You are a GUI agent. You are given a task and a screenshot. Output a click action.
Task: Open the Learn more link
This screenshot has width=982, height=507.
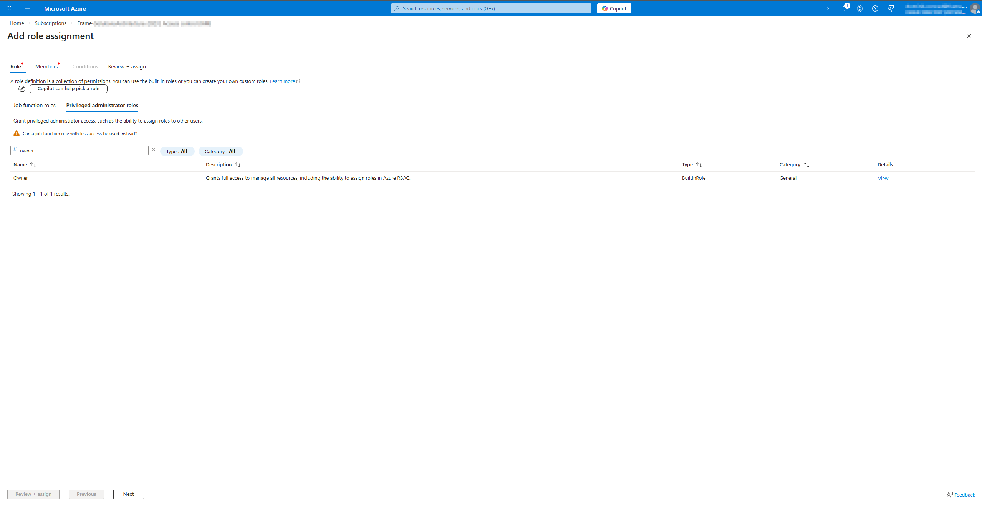pos(283,81)
